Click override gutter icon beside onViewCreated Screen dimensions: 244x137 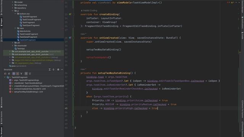(x=70, y=38)
